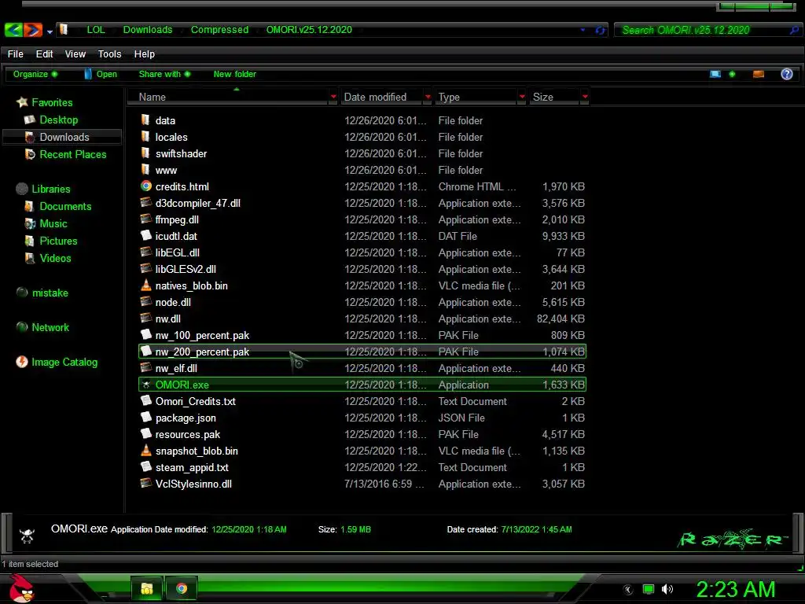
Task: Click the Chrome taskbar icon
Action: tap(182, 588)
